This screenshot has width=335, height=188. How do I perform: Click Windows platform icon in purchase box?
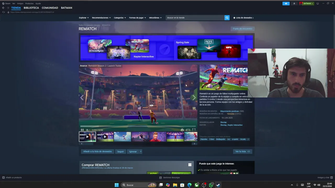(x=190, y=165)
